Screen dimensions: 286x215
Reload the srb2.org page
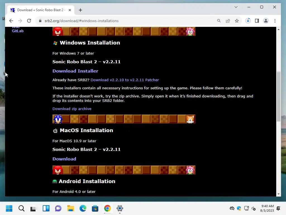29,21
